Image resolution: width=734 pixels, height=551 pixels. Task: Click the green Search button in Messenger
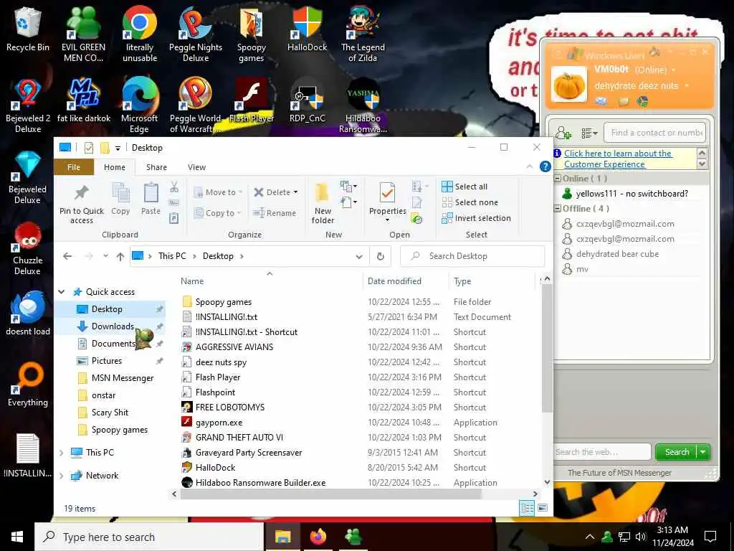click(677, 452)
